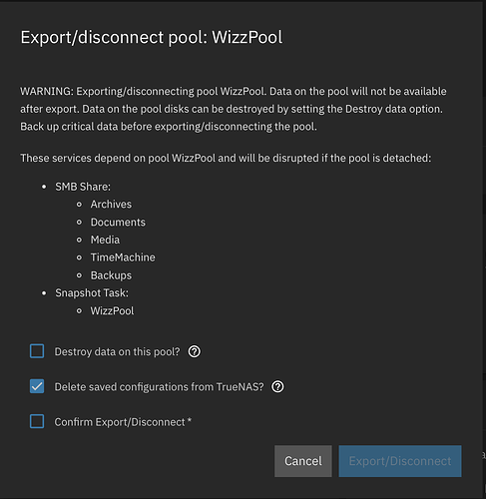Click the SMB Share list heading
Image resolution: width=486 pixels, height=499 pixels.
pos(83,187)
